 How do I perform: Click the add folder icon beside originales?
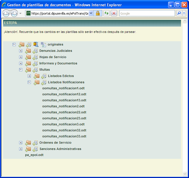pos(21,44)
